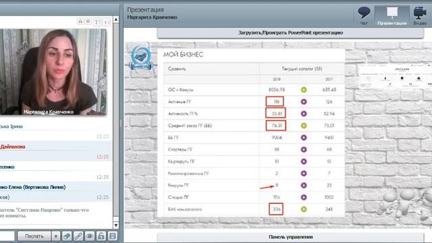Open the smiley emoticon icon
The width and height of the screenshot is (432, 243).
click(88, 21)
